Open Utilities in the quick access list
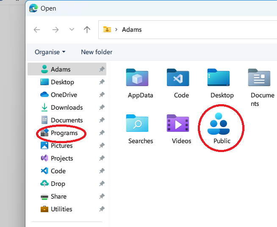The height and width of the screenshot is (227, 277). (x=61, y=209)
